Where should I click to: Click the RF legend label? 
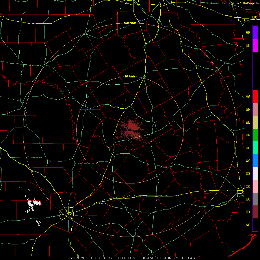pyautogui.click(x=248, y=32)
